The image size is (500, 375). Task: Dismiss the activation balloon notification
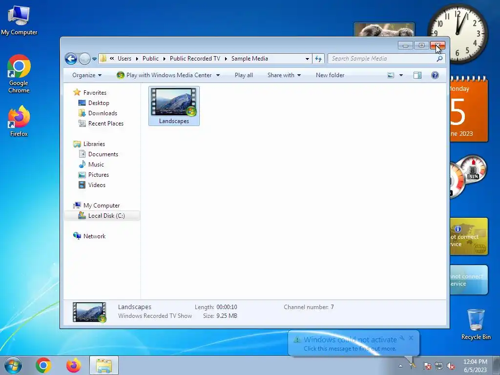411,338
